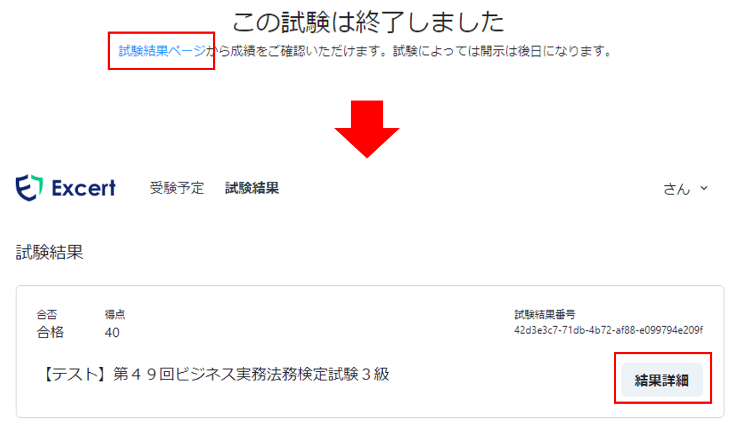Click the 合格 pass status value
Image resolution: width=740 pixels, height=426 pixels.
pyautogui.click(x=50, y=332)
